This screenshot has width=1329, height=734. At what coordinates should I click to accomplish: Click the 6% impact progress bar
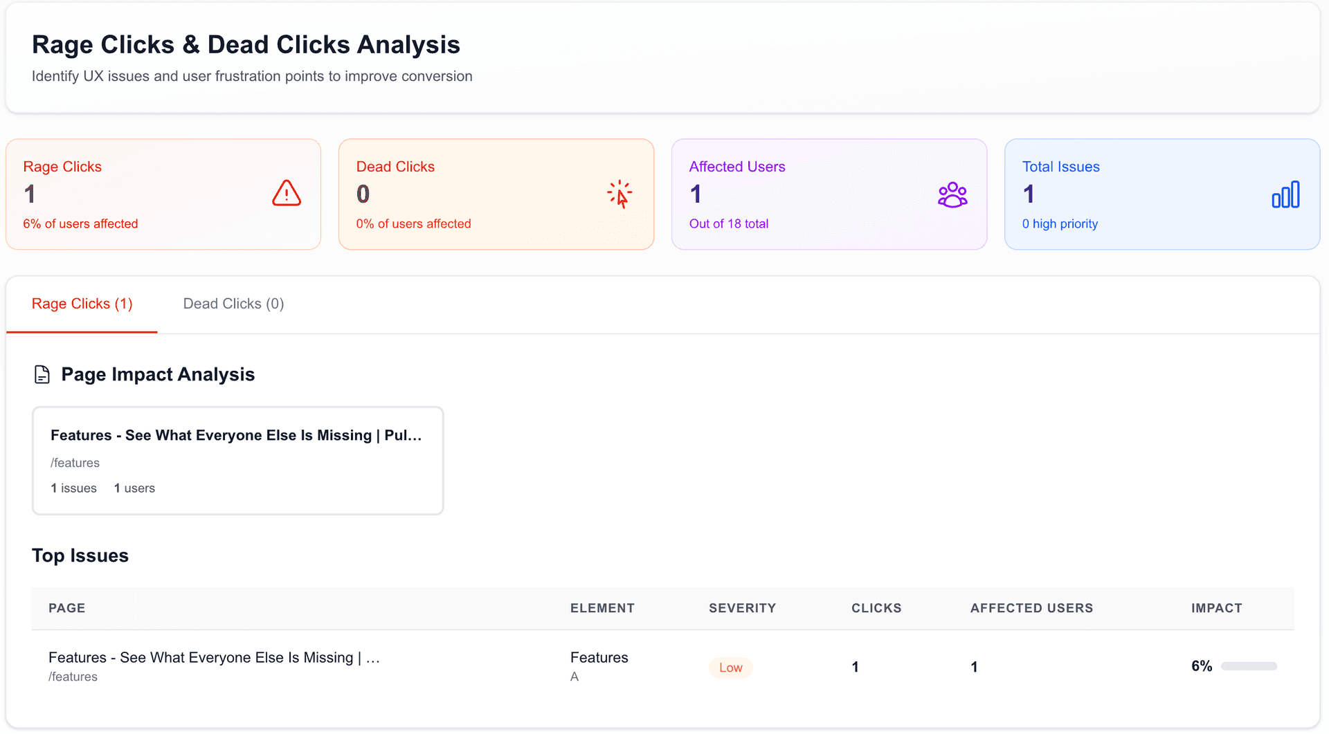click(x=1249, y=666)
